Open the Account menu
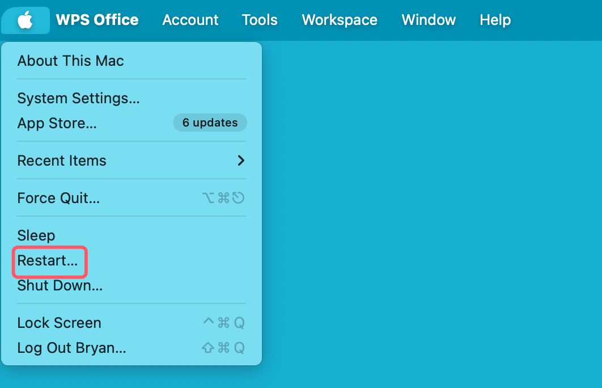This screenshot has width=602, height=388. pyautogui.click(x=190, y=20)
